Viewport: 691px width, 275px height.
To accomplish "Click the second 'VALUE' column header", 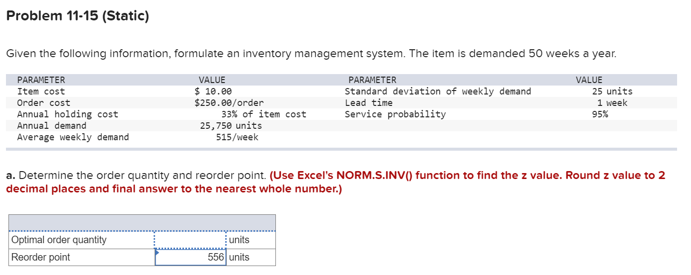I will click(589, 80).
